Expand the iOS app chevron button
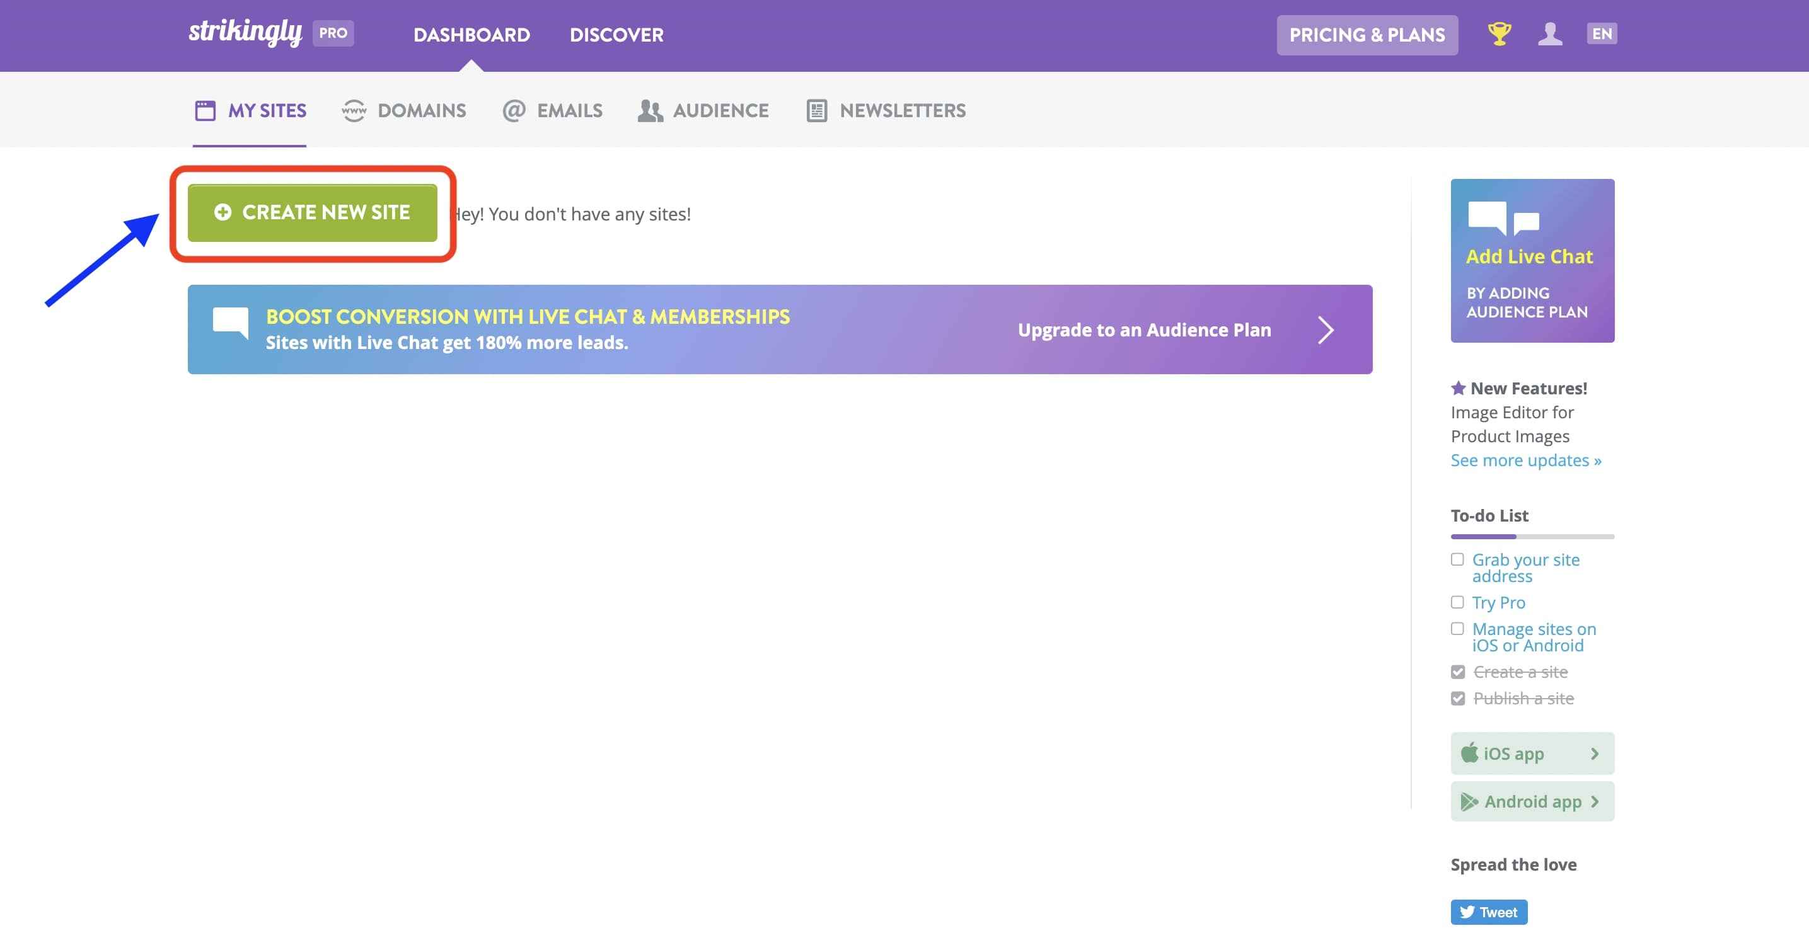 tap(1594, 753)
